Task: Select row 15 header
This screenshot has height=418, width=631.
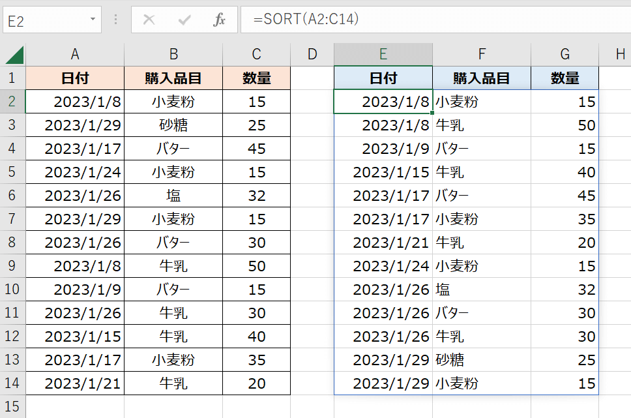Action: pos(12,407)
